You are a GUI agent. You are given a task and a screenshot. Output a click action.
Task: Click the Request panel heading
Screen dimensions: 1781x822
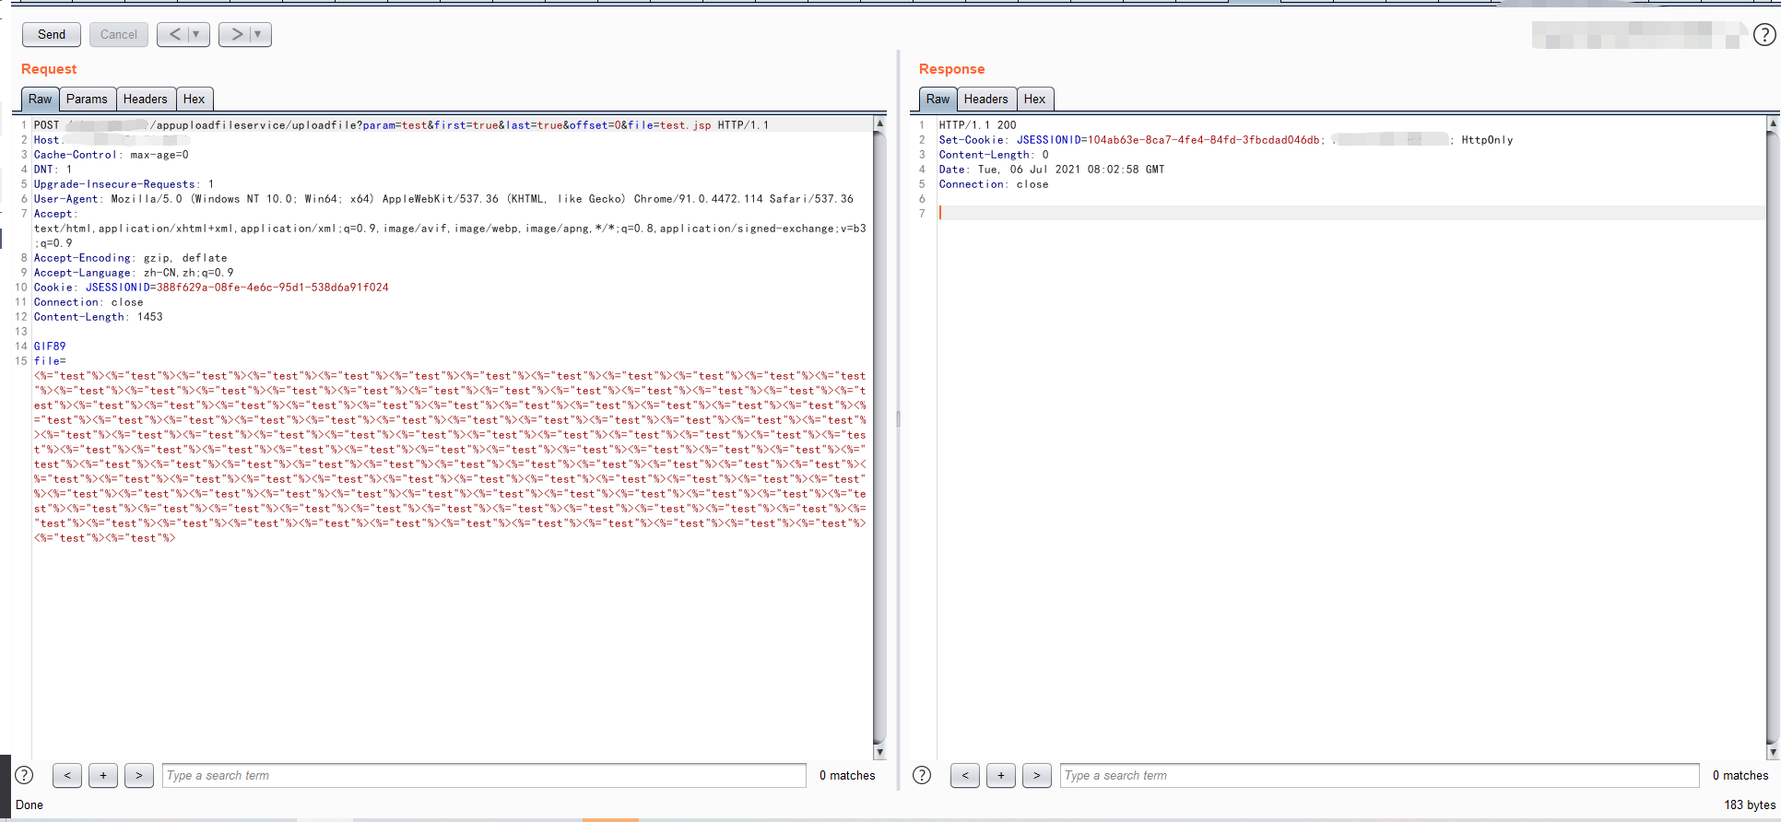(49, 69)
